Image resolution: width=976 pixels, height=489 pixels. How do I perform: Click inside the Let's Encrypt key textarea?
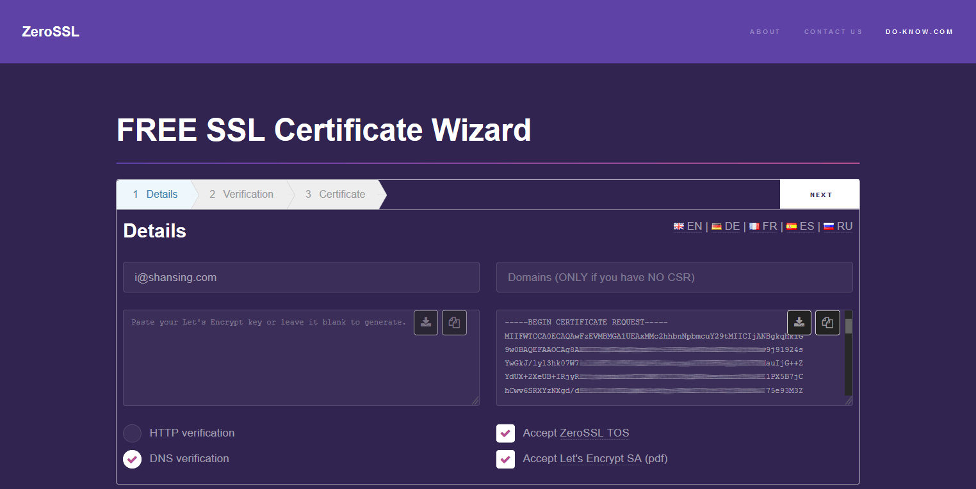pos(301,358)
